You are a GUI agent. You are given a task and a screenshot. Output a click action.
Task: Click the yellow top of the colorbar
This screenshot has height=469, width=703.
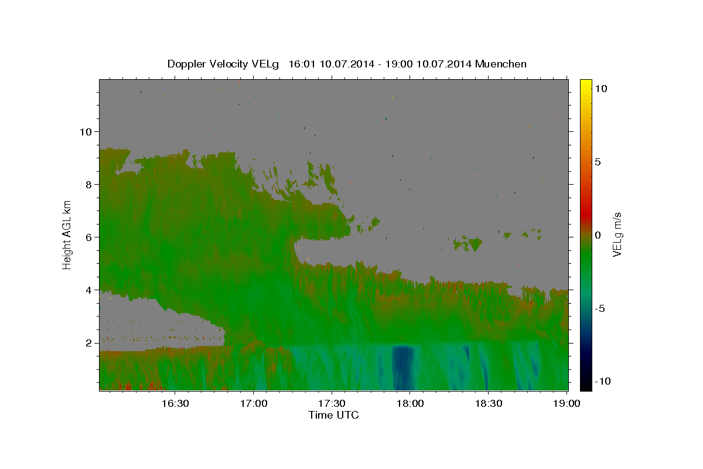[x=585, y=85]
